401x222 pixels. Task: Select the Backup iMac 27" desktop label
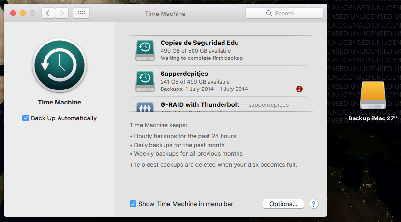372,118
